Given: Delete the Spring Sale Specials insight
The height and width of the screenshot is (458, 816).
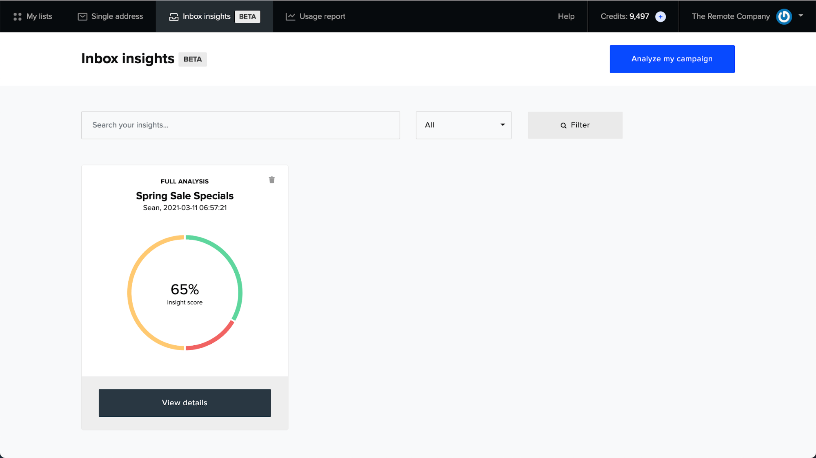Looking at the screenshot, I should (x=272, y=180).
